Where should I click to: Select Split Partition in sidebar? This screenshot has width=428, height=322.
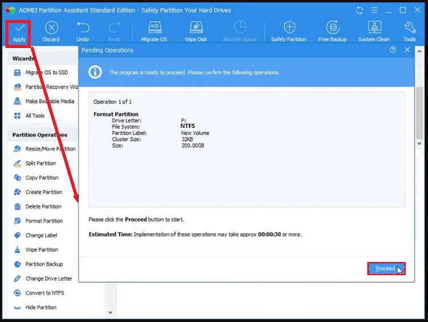tap(41, 163)
